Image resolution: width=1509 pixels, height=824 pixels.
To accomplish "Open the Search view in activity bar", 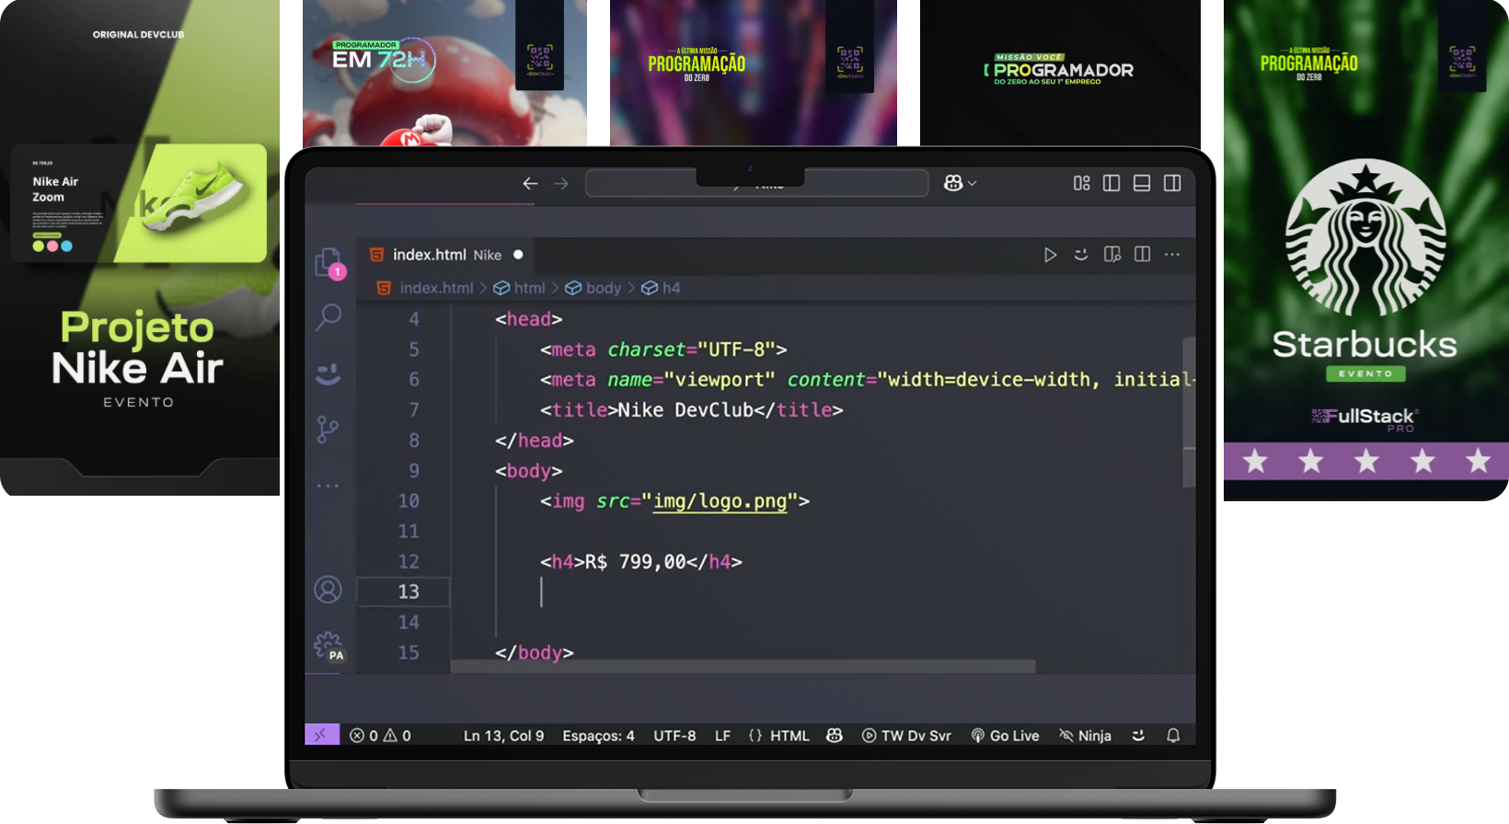I will click(x=328, y=317).
